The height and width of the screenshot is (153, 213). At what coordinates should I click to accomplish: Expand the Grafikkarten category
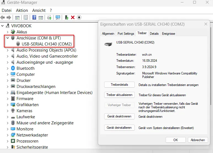[x=8, y=105]
